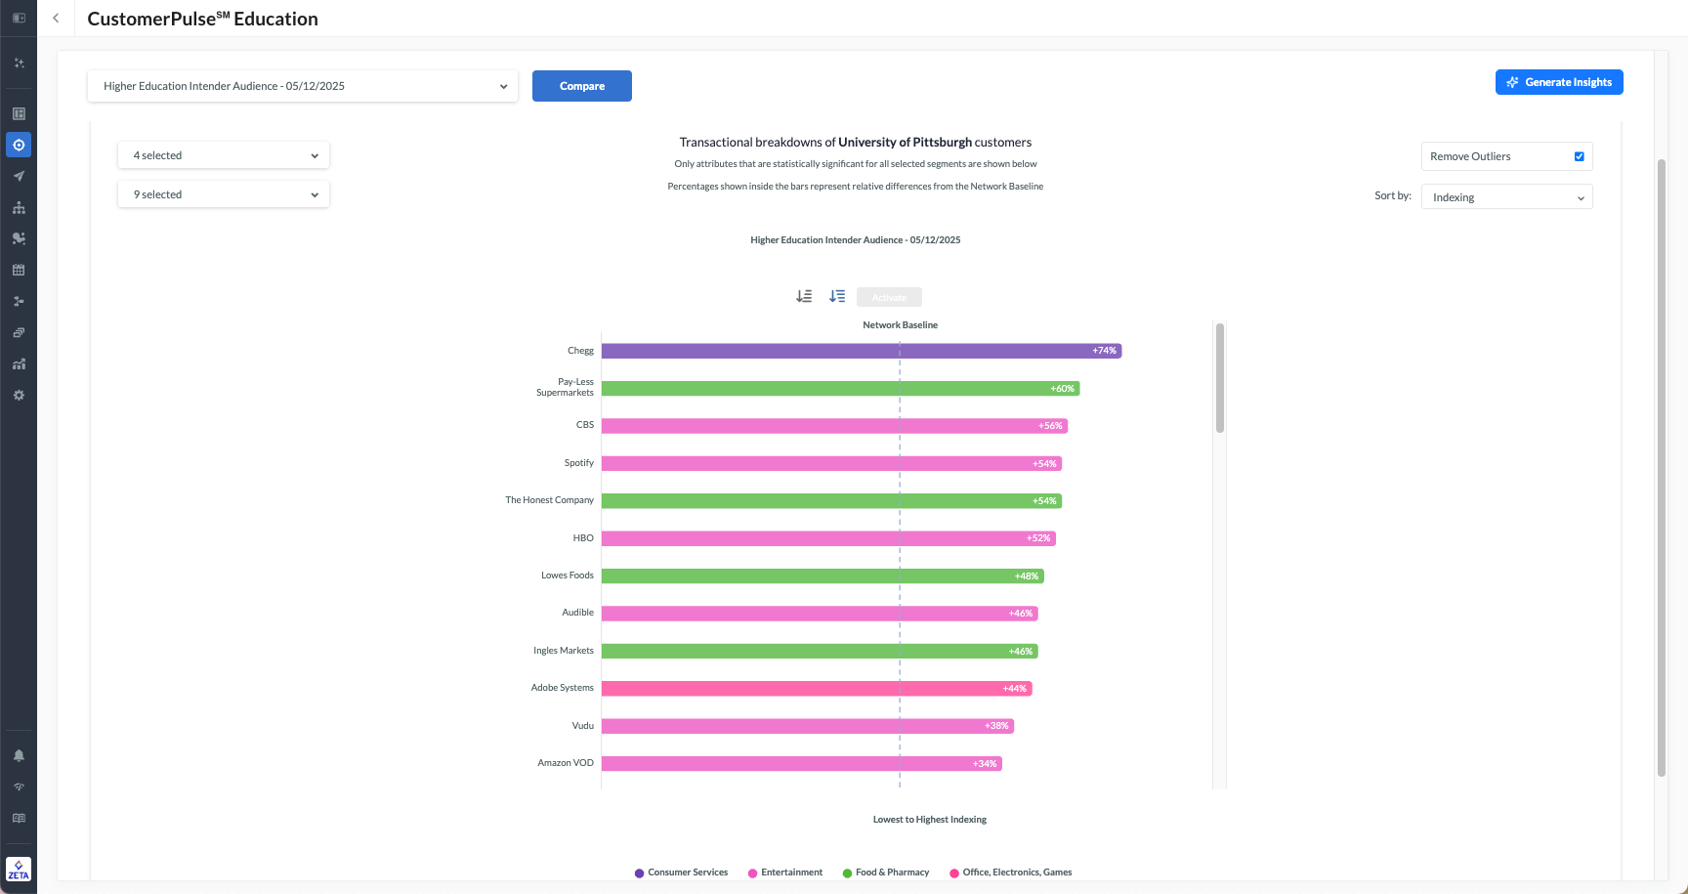Image resolution: width=1688 pixels, height=894 pixels.
Task: Click the growth chart icon in sidebar
Action: [19, 364]
